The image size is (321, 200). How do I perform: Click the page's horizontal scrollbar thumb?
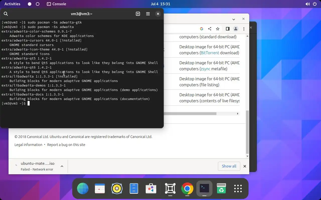[190, 113]
